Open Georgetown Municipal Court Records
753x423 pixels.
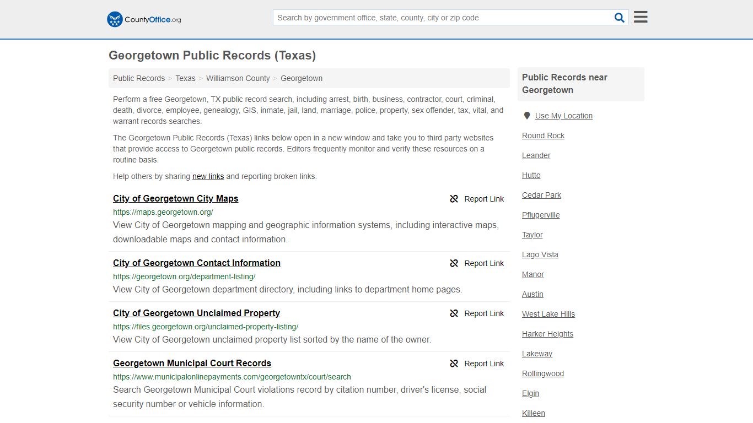click(192, 363)
